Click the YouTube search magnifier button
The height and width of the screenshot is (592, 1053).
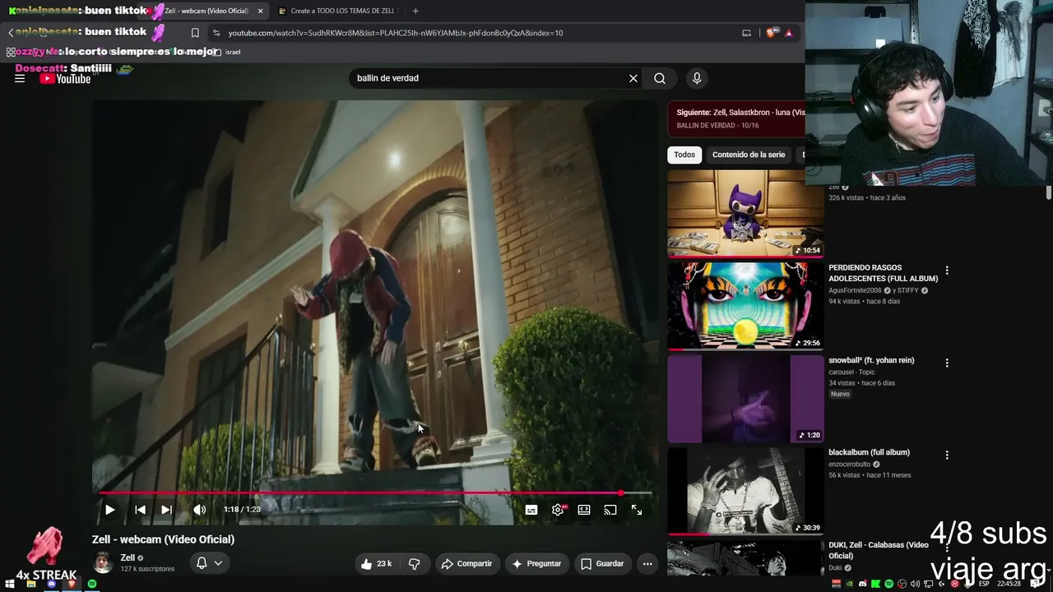[x=660, y=78]
